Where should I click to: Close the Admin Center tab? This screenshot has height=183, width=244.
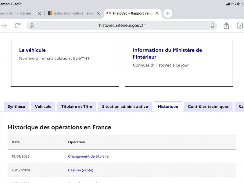pyautogui.click(x=39, y=13)
